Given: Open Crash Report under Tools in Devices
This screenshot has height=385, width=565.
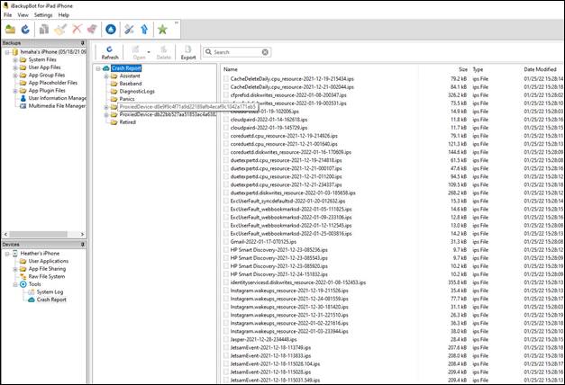Looking at the screenshot, I should [x=50, y=300].
